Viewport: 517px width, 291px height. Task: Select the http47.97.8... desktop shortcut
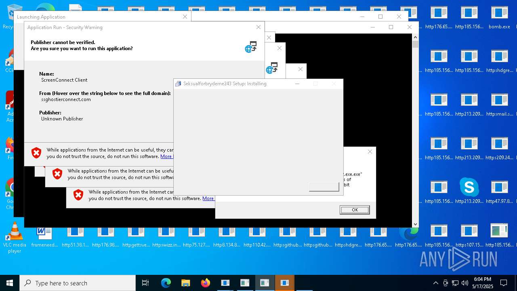tap(499, 192)
